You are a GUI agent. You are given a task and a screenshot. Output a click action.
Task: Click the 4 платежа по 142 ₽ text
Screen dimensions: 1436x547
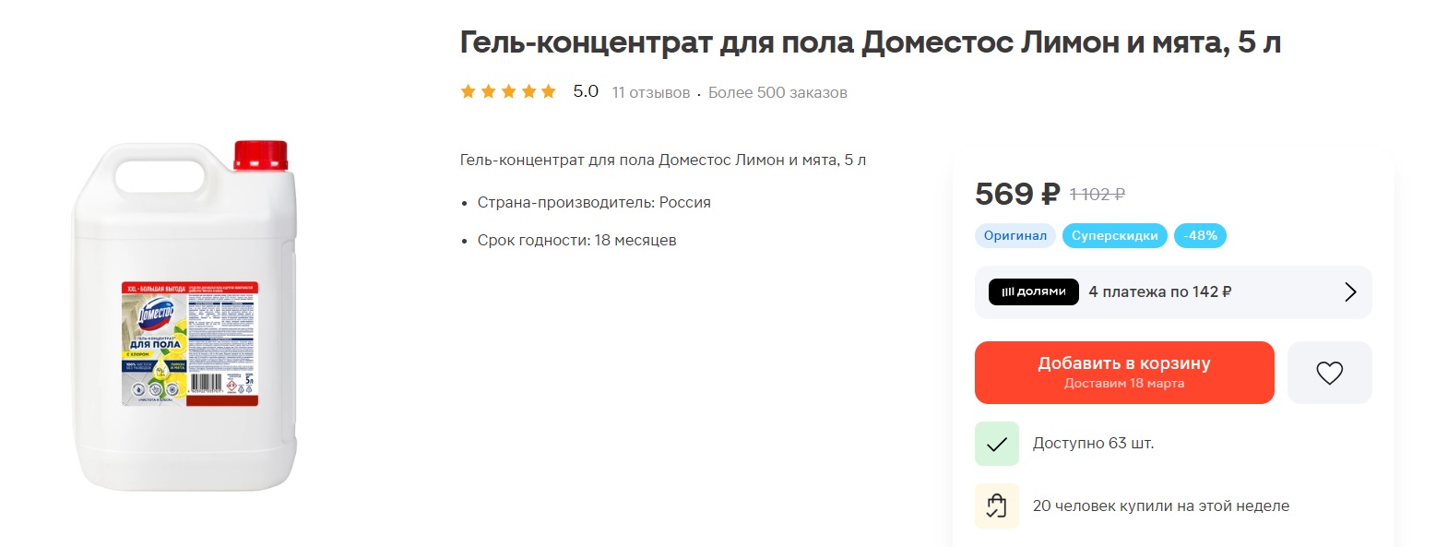(1159, 291)
